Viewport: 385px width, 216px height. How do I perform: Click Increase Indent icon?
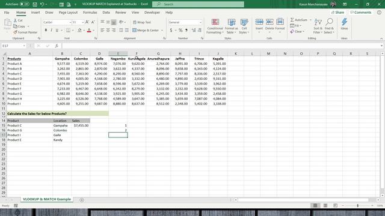(x=127, y=30)
